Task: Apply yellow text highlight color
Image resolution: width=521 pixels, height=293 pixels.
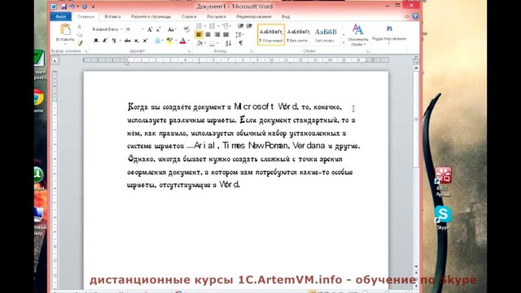Action: [169, 41]
